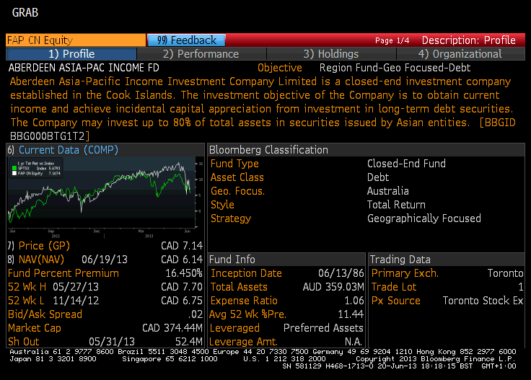Click the 'BBG000BTG1T2]' identifier text
The image size is (531, 380).
click(50, 136)
